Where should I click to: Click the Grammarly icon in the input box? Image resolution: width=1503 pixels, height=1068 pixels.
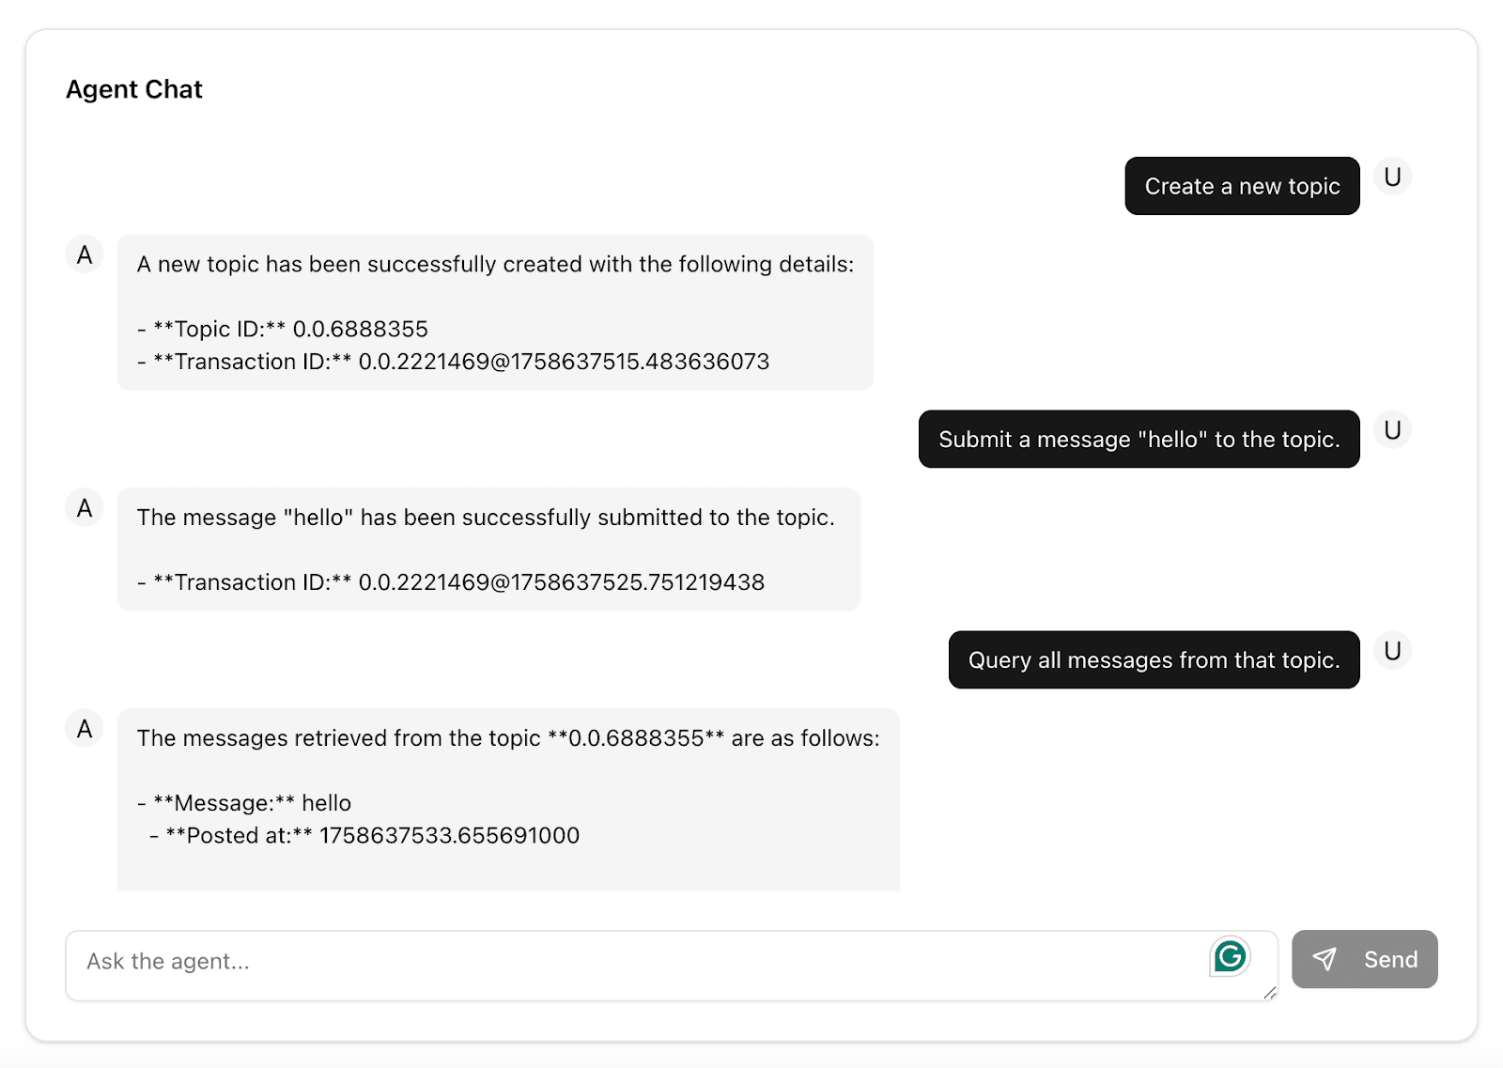click(1230, 956)
